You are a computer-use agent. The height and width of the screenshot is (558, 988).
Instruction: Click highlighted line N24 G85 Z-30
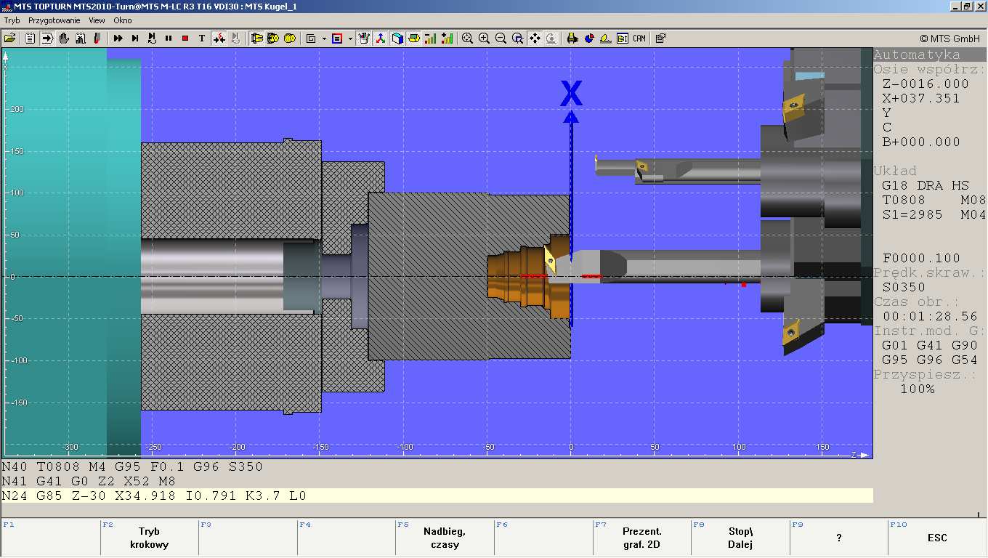[437, 496]
